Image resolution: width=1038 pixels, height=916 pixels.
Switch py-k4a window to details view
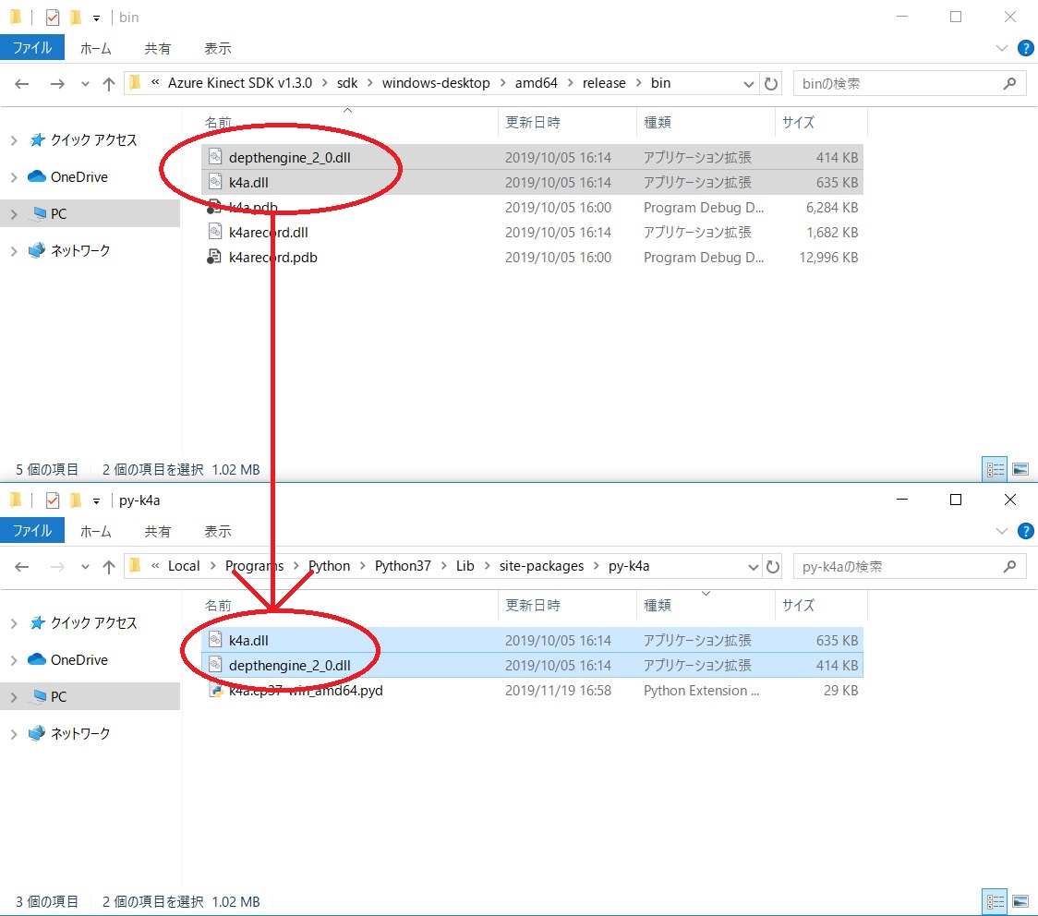tap(995, 901)
